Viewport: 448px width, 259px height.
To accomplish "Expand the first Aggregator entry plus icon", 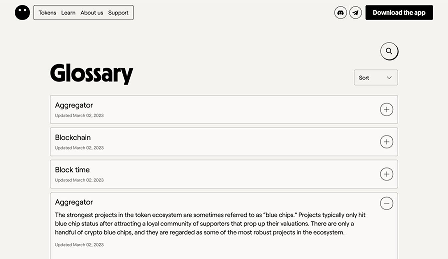I will (x=386, y=110).
